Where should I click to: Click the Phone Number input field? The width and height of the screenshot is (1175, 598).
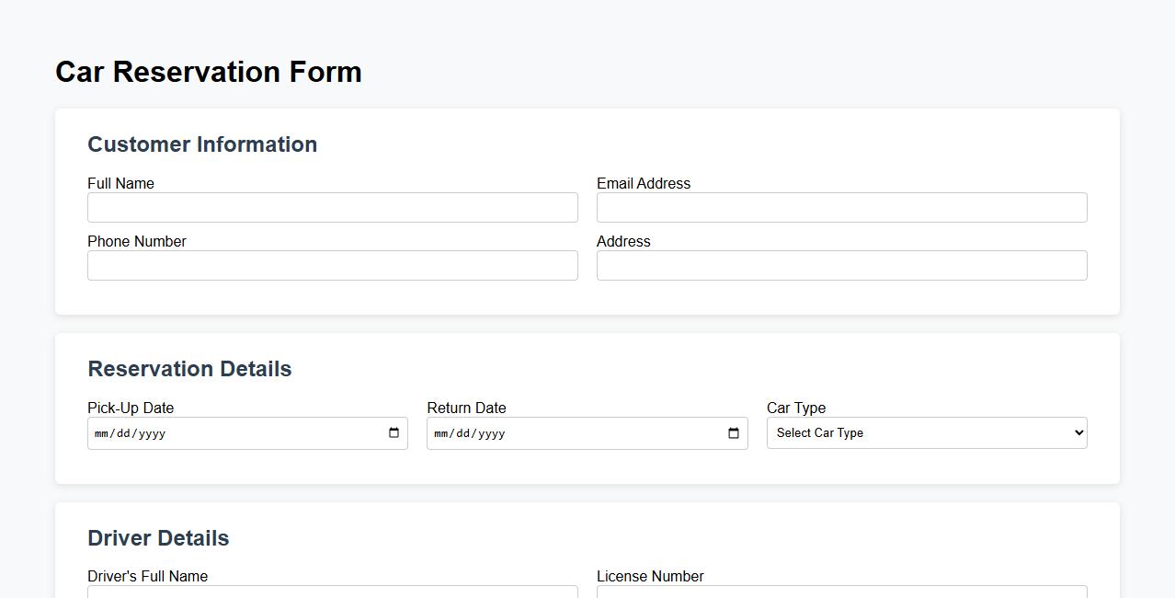coord(333,265)
